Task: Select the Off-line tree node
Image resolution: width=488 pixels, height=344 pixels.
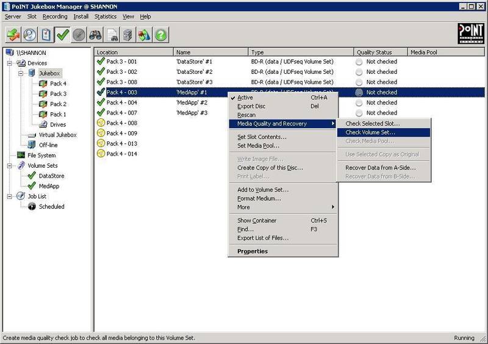Action: click(48, 145)
